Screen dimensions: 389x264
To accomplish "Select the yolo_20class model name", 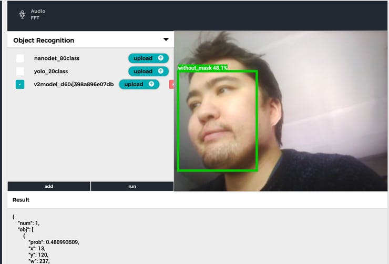I will [51, 72].
